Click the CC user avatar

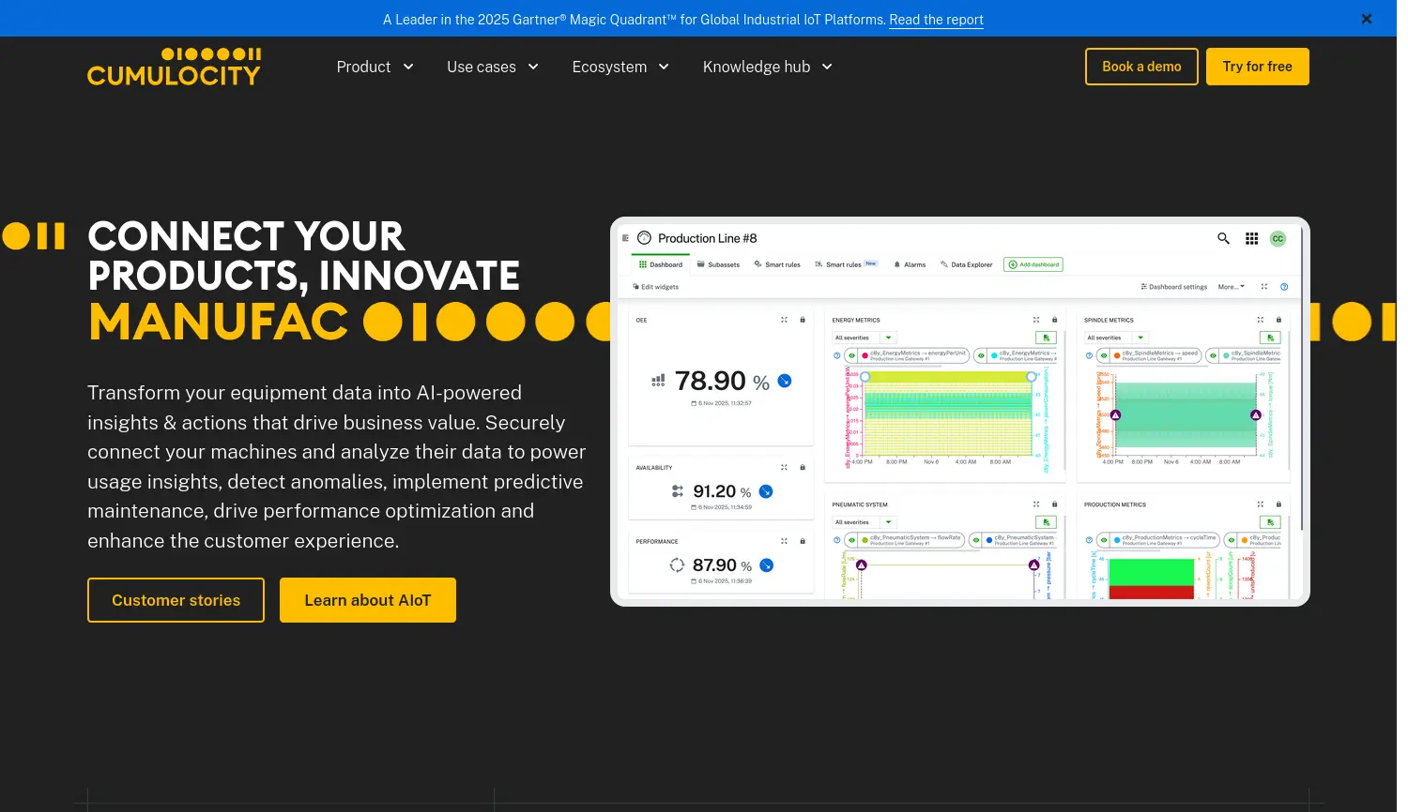tap(1278, 238)
